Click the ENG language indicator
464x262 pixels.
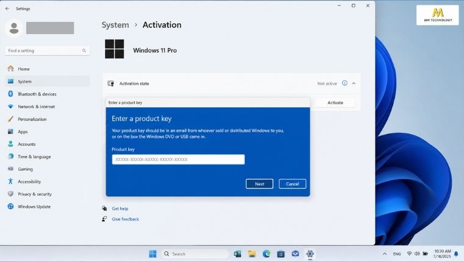397,253
